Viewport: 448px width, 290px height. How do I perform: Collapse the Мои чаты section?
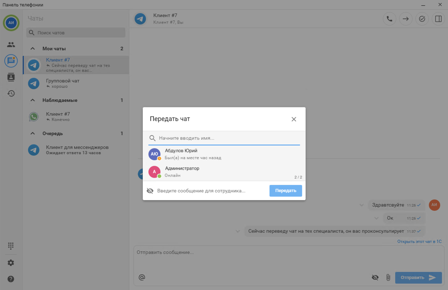click(33, 49)
